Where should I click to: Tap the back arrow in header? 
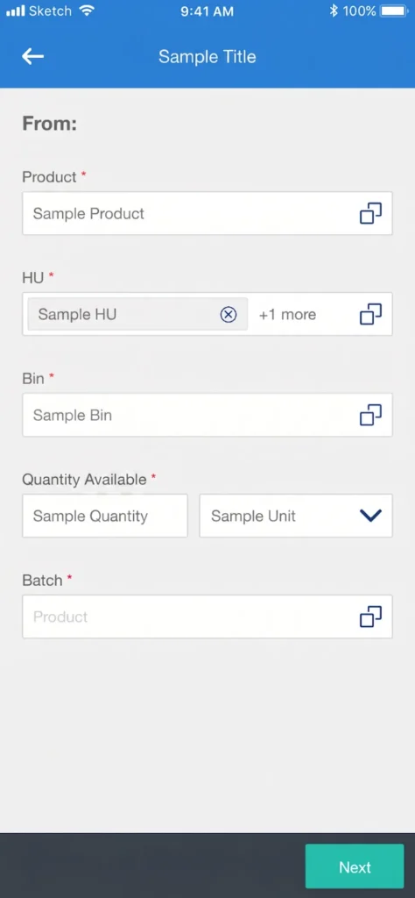(32, 56)
